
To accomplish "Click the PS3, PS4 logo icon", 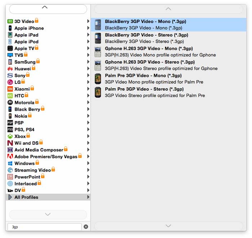I will click(x=10, y=129).
